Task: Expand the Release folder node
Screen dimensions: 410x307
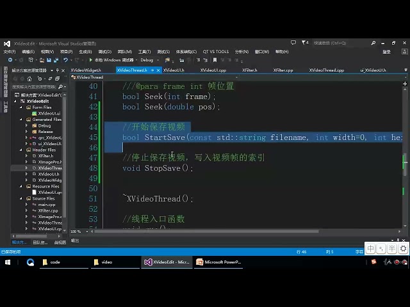Action: click(x=26, y=132)
